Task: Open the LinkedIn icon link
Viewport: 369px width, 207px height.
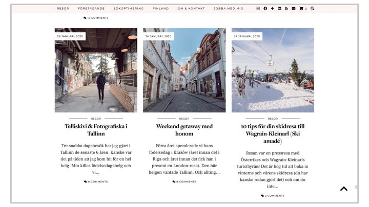Action: pos(279,9)
